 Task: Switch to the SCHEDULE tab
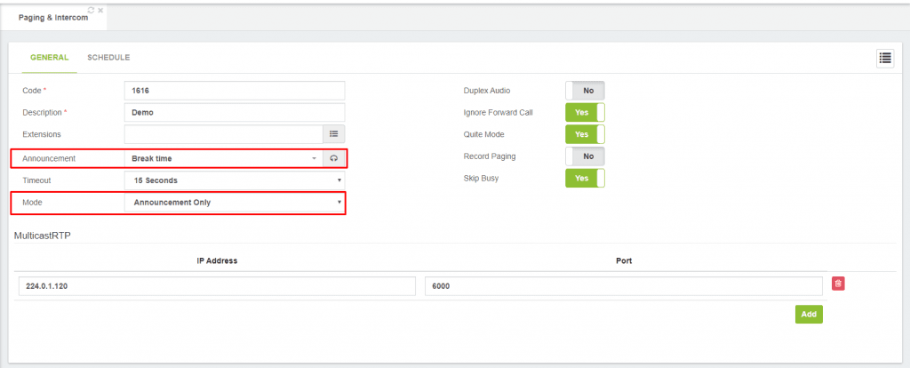click(108, 58)
